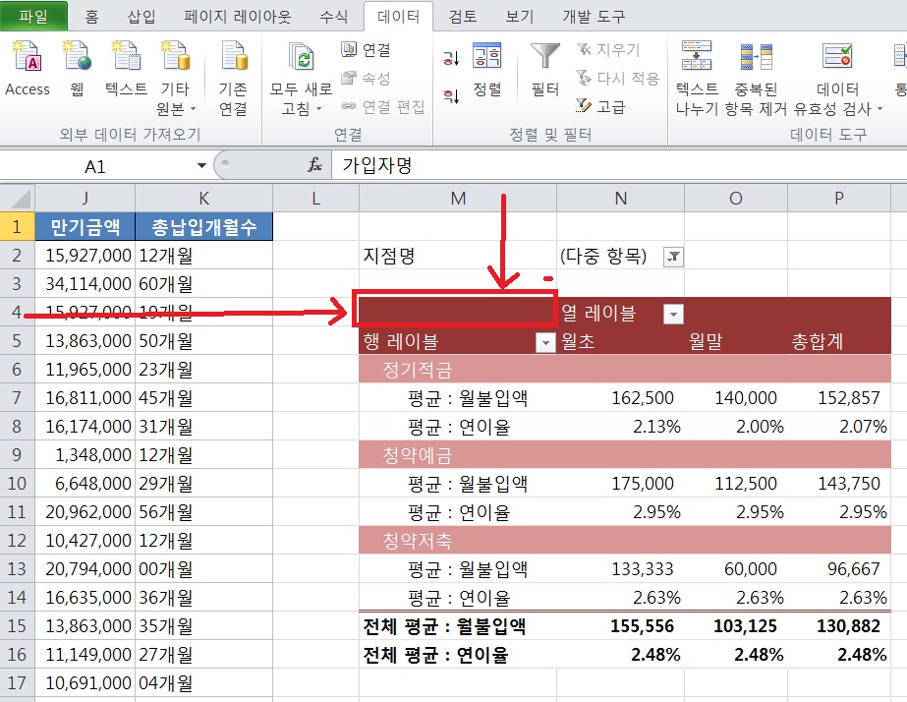
Task: Open the 파일 tab
Action: point(33,17)
